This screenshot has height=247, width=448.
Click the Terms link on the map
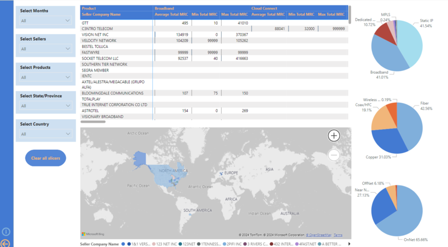pos(338,235)
